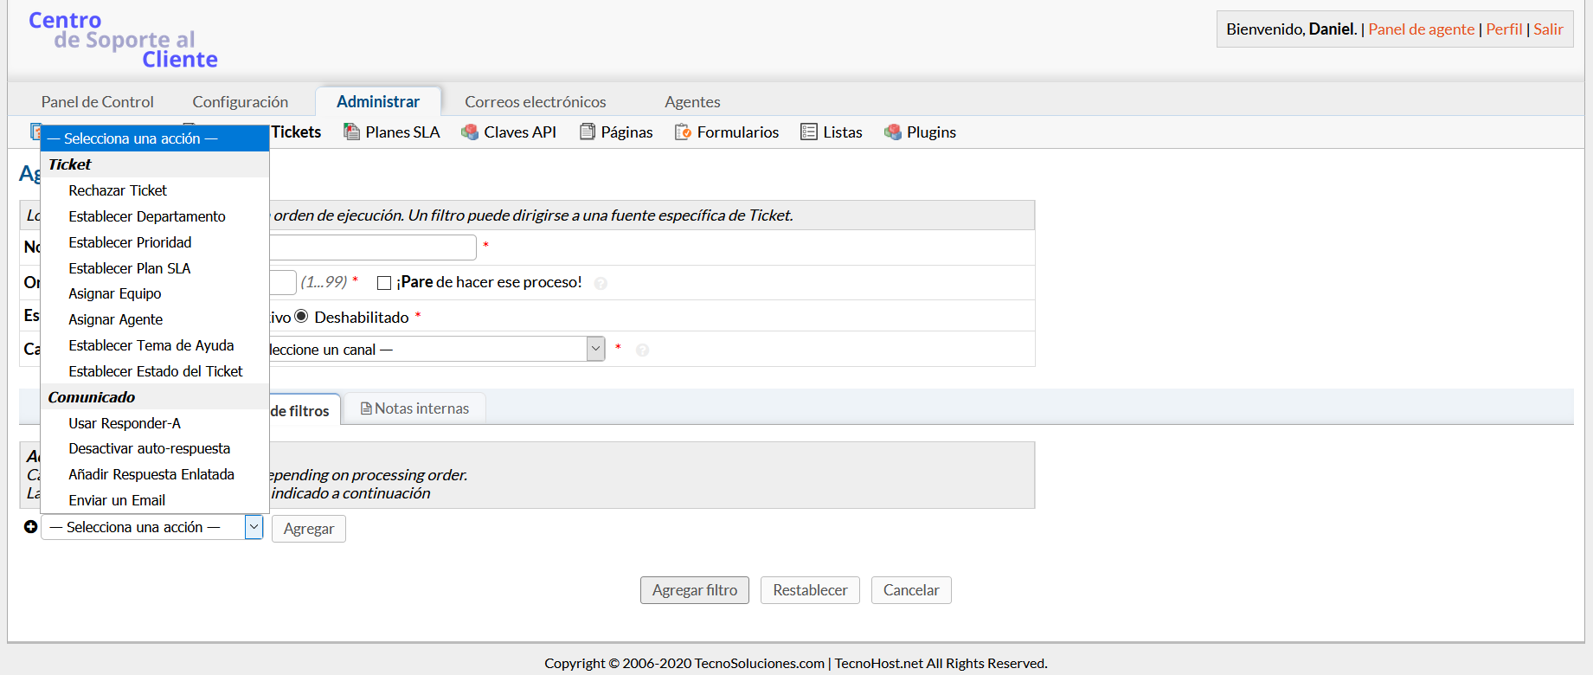Follow the Panel de agente link
Screen dimensions: 1593x675
click(x=1421, y=29)
